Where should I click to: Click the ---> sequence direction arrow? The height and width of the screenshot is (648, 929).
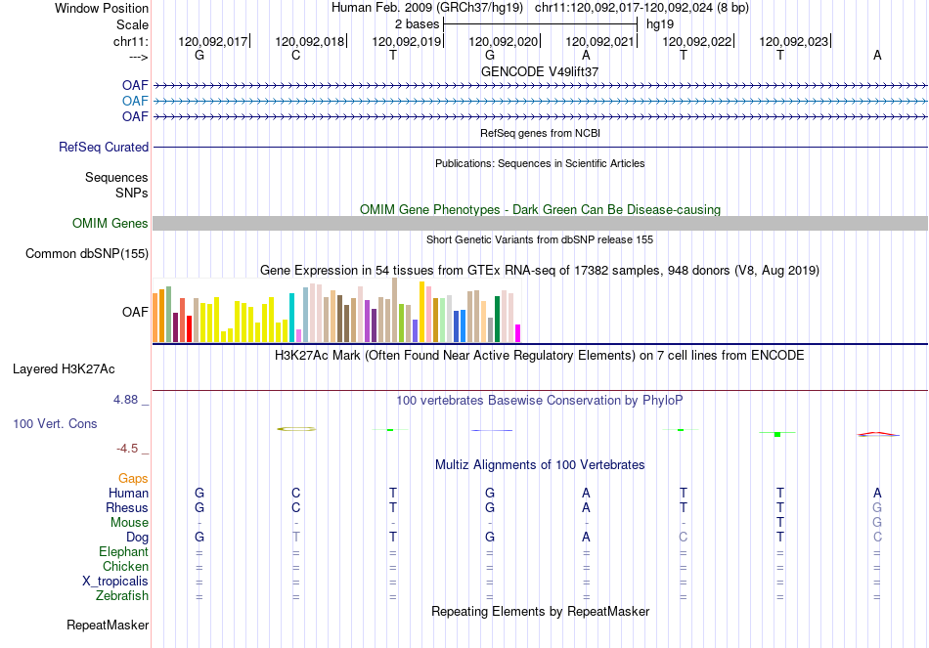pyautogui.click(x=139, y=57)
